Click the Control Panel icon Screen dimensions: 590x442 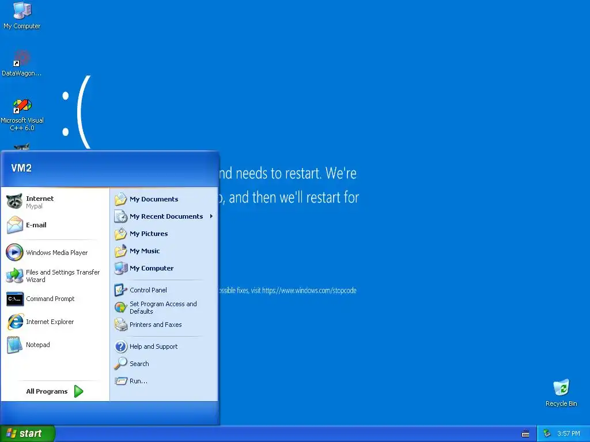[120, 290]
